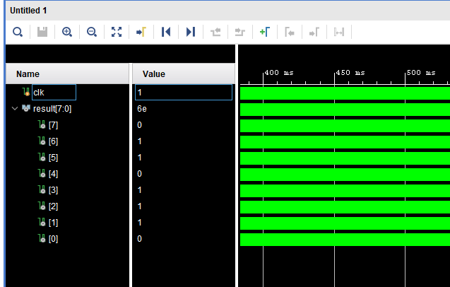Select the result[7:0] bus row
The height and width of the screenshot is (287, 450).
(x=52, y=109)
